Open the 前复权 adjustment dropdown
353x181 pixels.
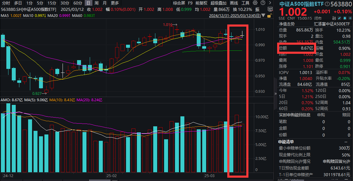[201, 3]
